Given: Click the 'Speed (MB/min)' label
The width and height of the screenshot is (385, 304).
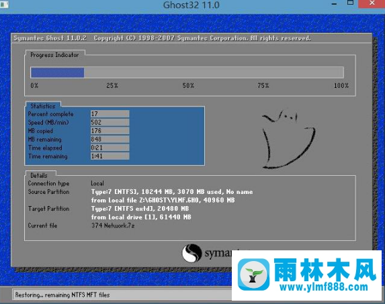Looking at the screenshot, I should 48,122.
